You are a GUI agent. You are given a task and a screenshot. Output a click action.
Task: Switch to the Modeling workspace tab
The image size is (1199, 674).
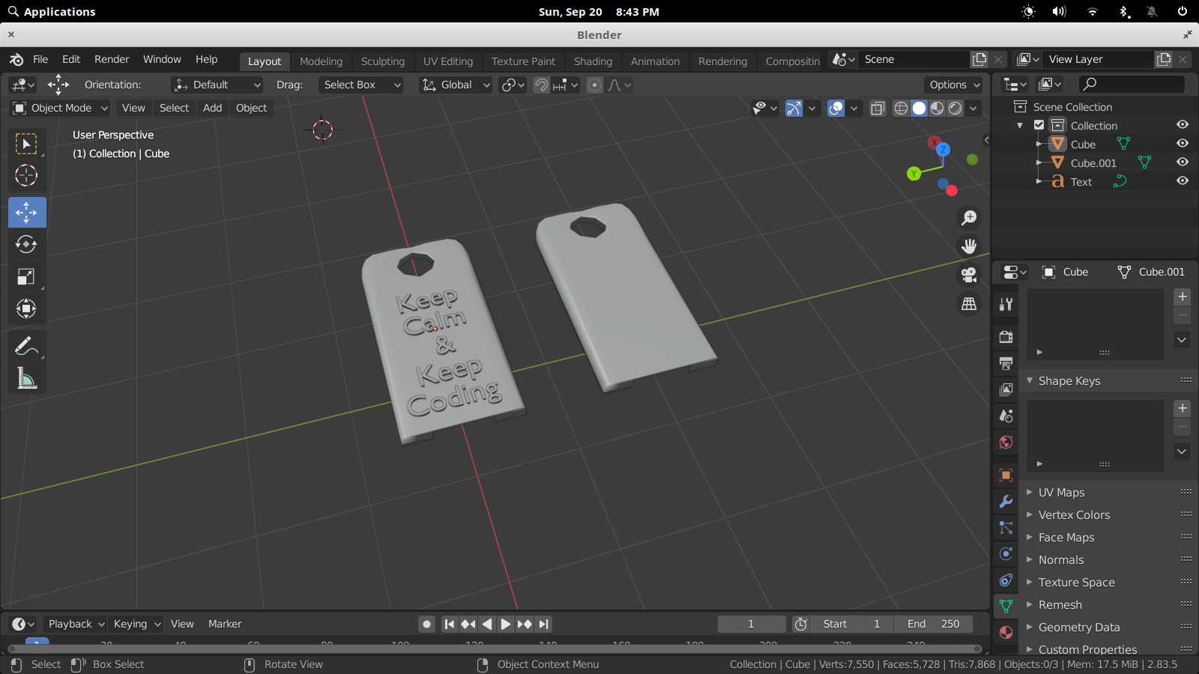[321, 61]
